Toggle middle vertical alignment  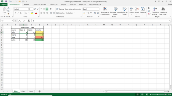(x=44, y=9)
